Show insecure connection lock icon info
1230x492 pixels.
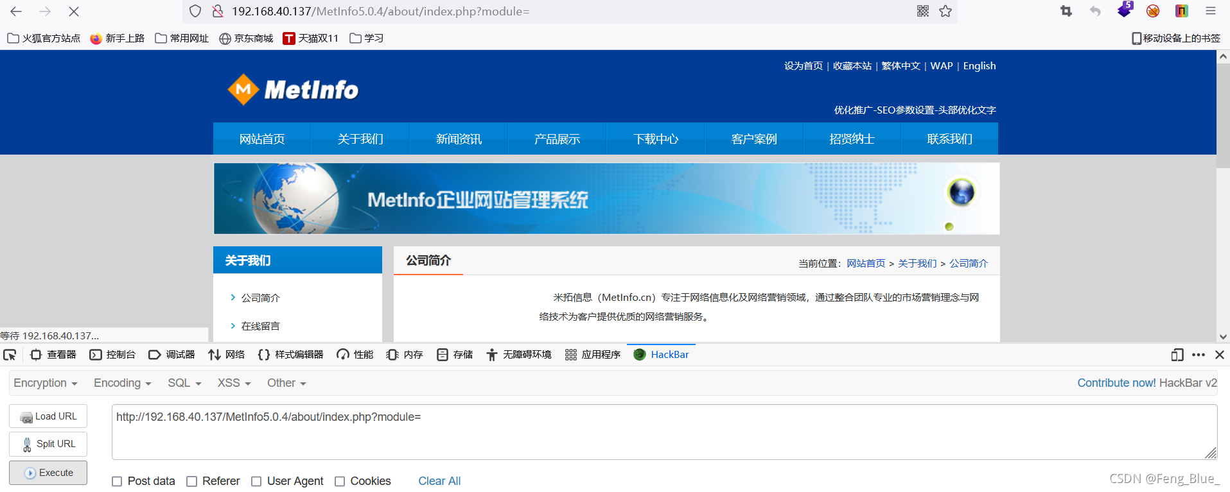click(x=218, y=12)
